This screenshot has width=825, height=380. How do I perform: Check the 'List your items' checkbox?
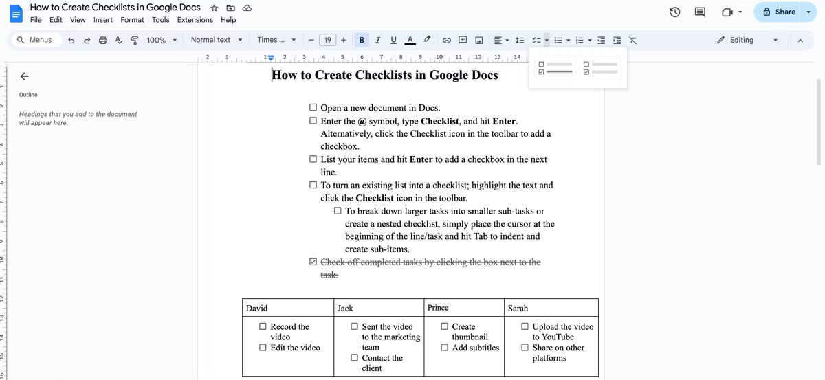(x=313, y=159)
